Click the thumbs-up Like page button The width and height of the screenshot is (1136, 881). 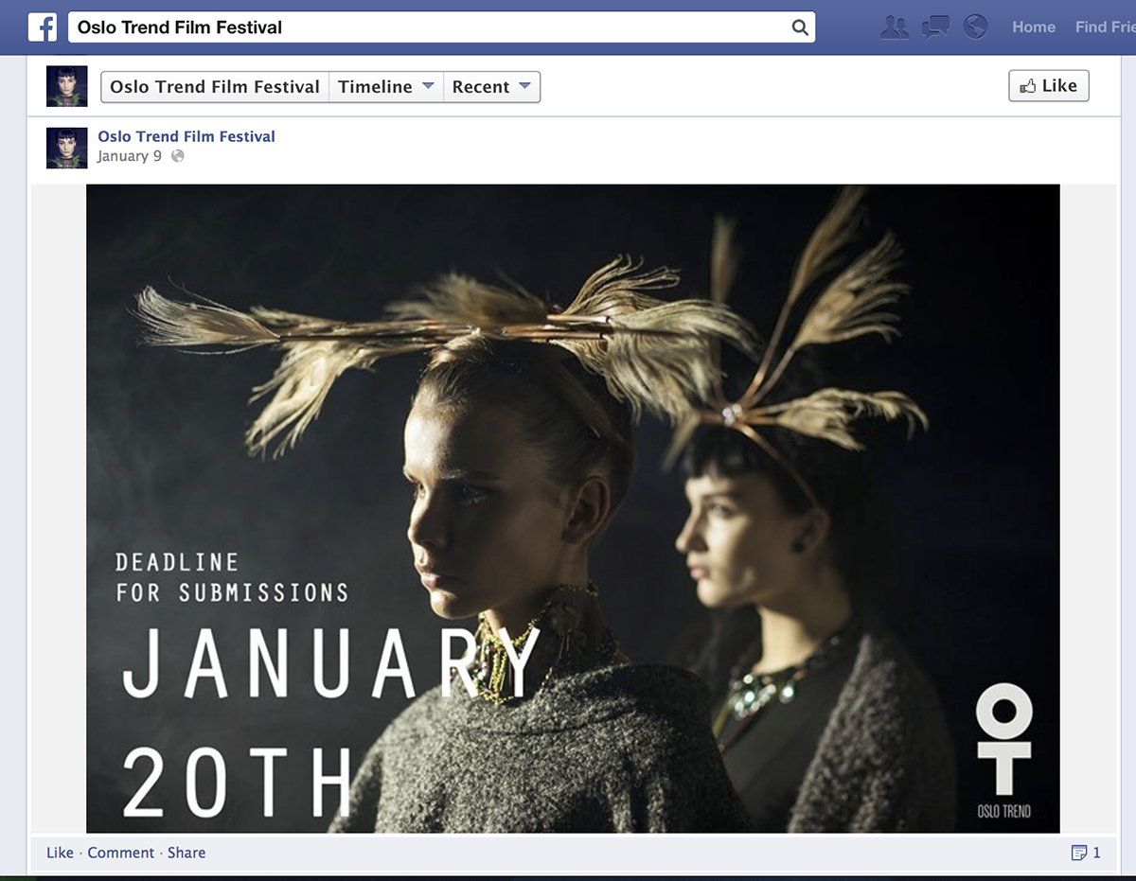click(1049, 86)
